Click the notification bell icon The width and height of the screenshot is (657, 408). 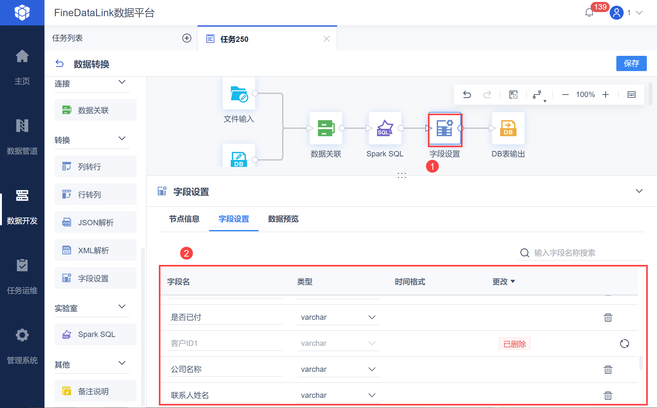589,13
